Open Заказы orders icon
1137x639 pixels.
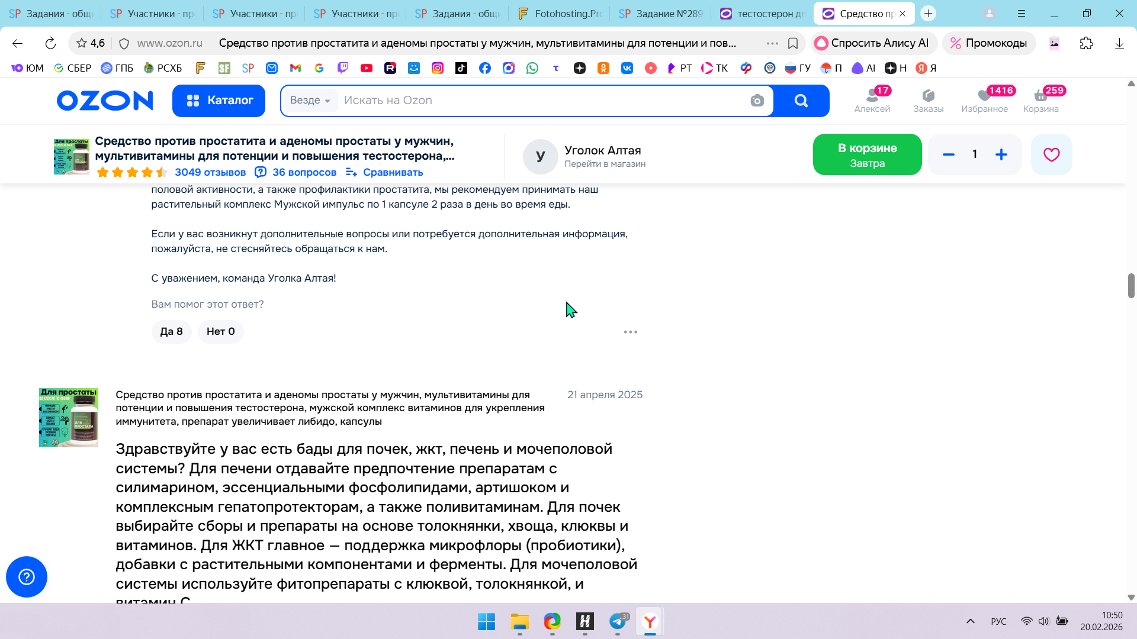928,100
